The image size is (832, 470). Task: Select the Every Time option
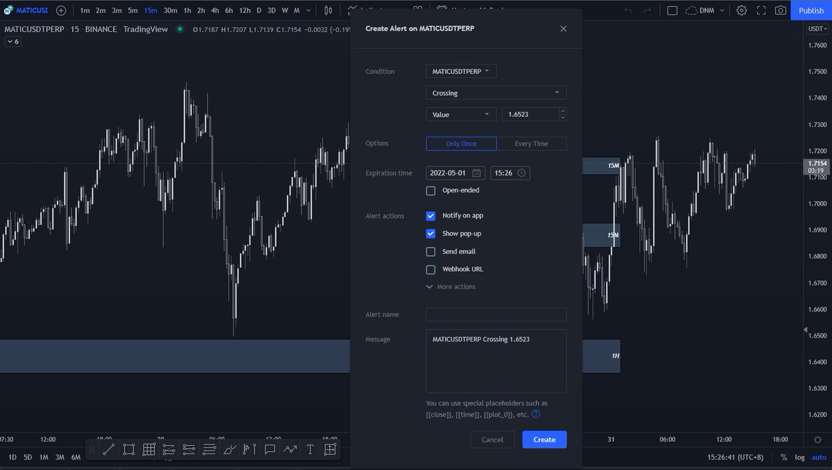pos(532,143)
